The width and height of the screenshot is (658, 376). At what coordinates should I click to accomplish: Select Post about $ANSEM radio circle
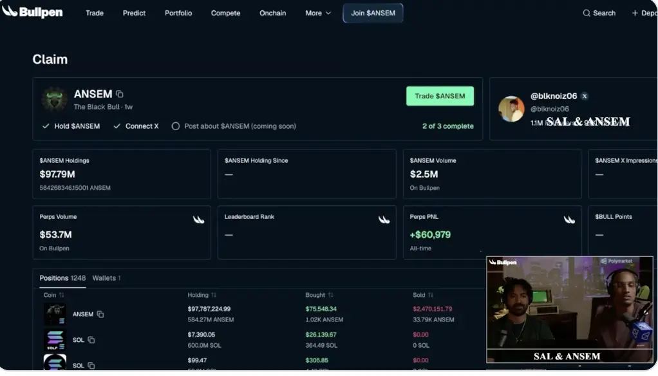[x=175, y=126]
